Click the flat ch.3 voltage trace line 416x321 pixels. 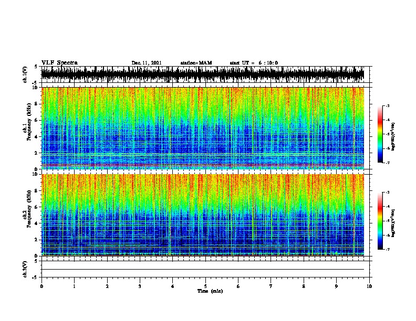[x=203, y=270]
